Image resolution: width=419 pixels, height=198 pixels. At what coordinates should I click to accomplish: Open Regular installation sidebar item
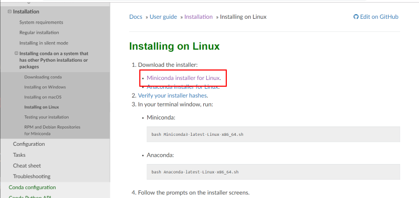click(x=39, y=32)
